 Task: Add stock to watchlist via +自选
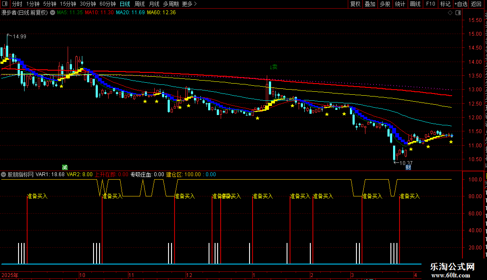tap(461, 4)
